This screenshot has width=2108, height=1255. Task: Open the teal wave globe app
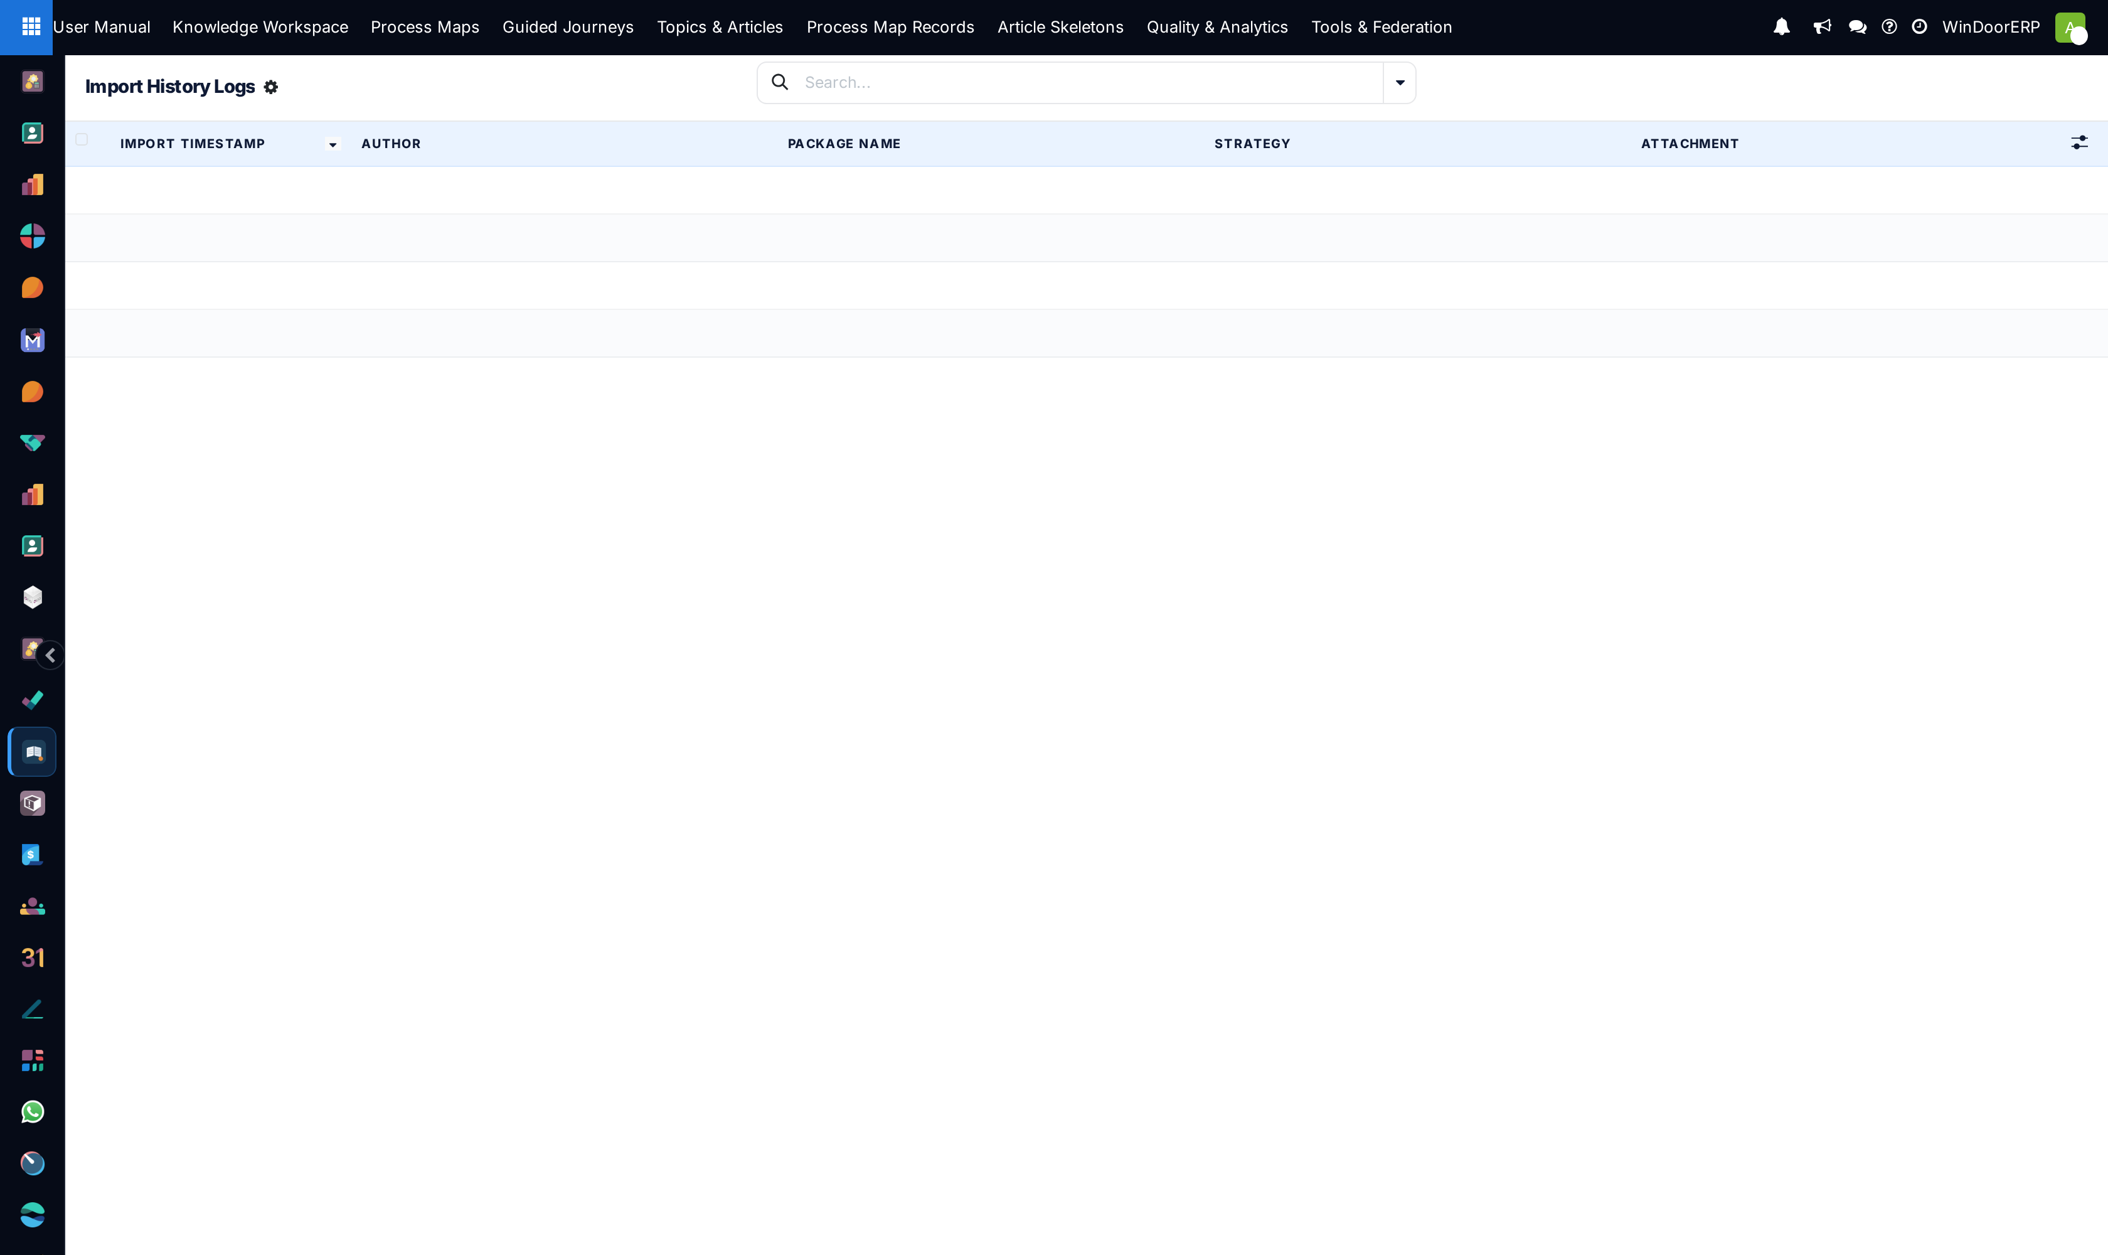(32, 1215)
